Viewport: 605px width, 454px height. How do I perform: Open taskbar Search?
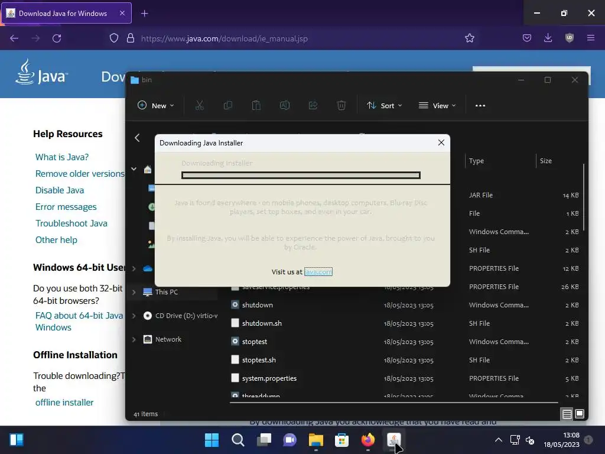[x=238, y=440]
